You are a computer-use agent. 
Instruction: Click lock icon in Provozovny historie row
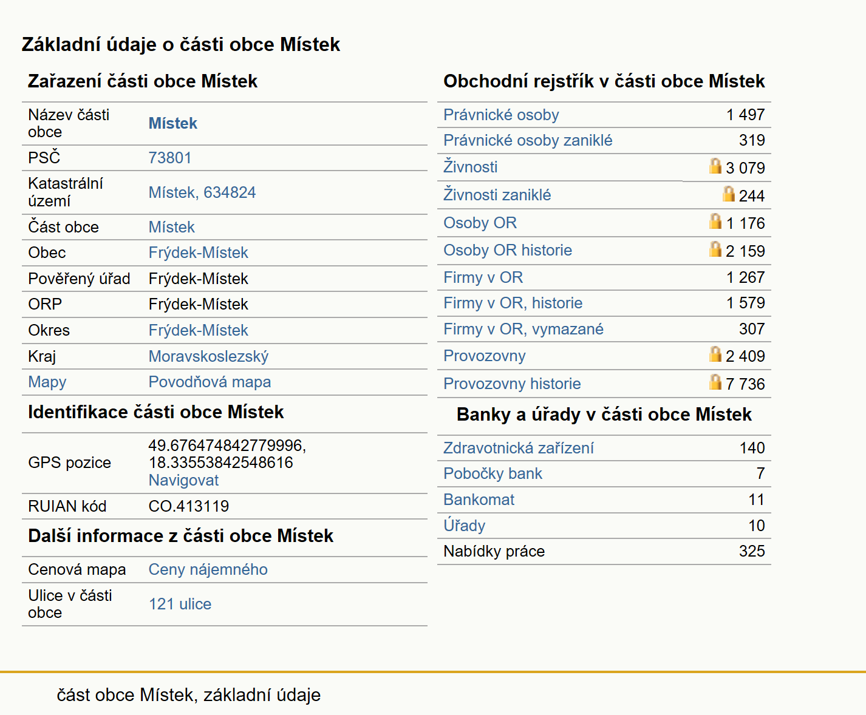(x=715, y=382)
